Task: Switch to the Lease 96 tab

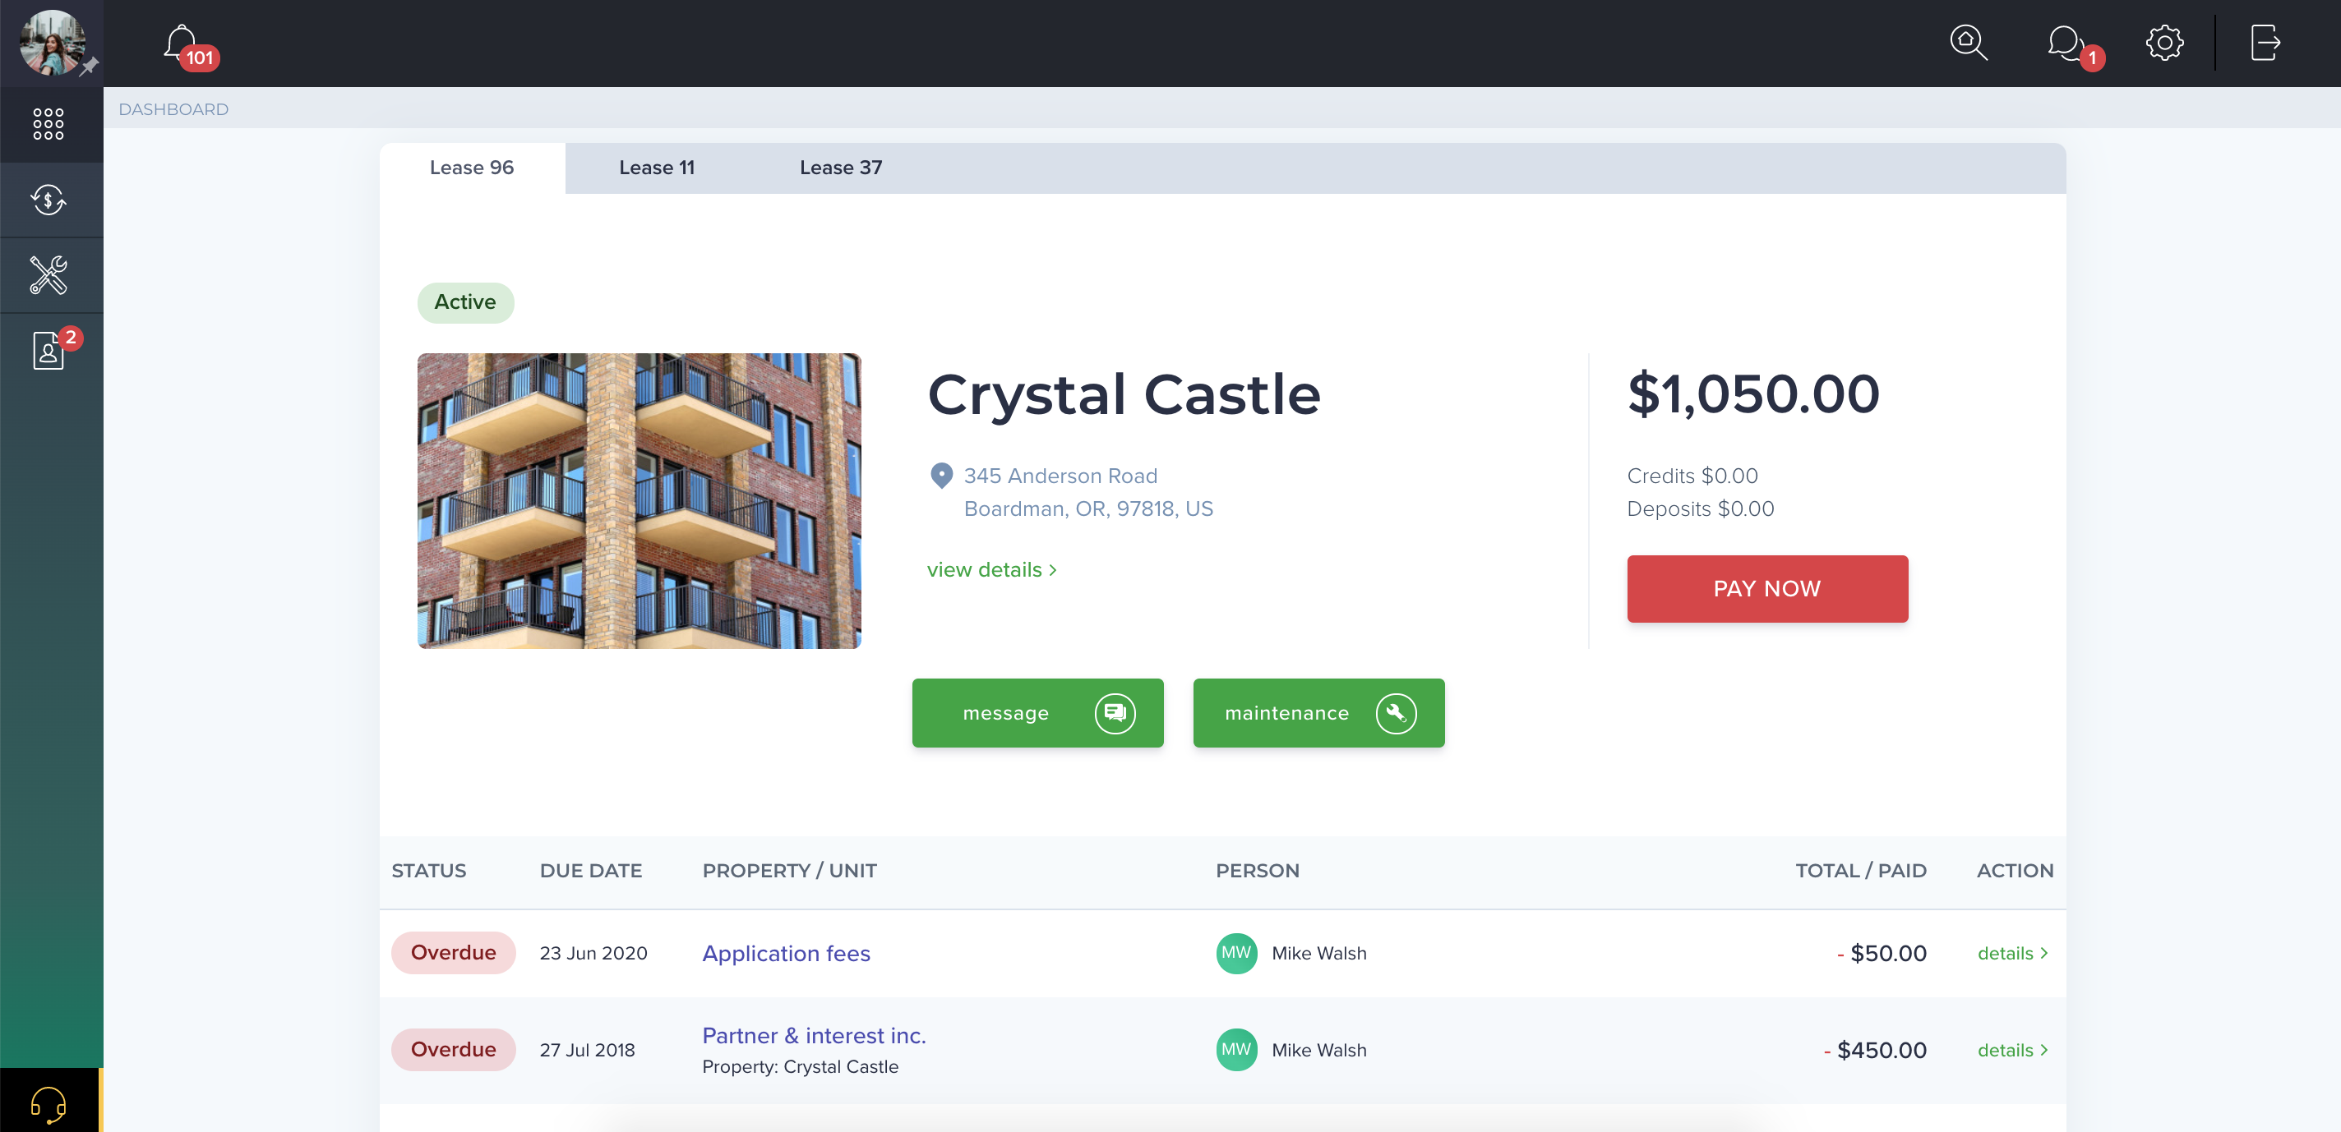Action: 472,168
